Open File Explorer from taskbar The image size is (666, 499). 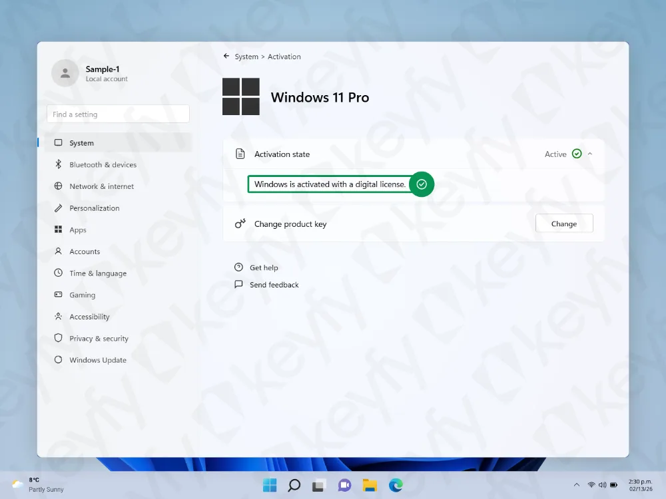pyautogui.click(x=370, y=484)
